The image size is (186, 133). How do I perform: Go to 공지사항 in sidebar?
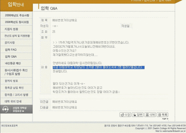[x=10, y=43]
